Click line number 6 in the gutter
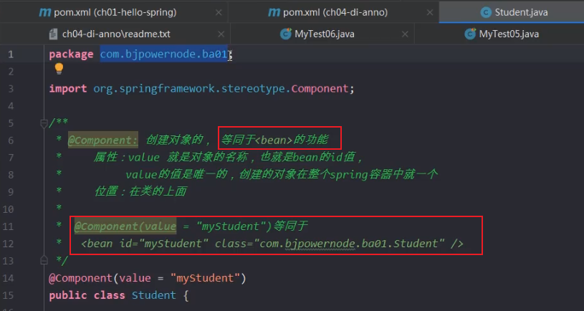This screenshot has height=311, width=584. 11,140
